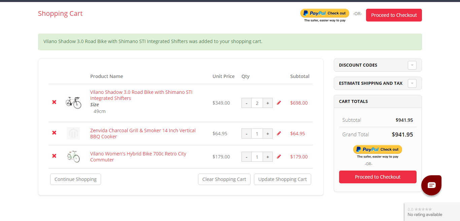
Task: Edit Vilano Shadow 3.0 Road Bike item
Action: point(279,103)
